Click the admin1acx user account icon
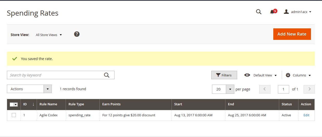This screenshot has height=137, width=322. point(286,12)
